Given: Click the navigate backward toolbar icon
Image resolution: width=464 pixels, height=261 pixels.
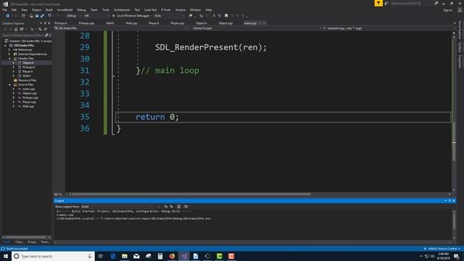Looking at the screenshot, I should coord(8,16).
